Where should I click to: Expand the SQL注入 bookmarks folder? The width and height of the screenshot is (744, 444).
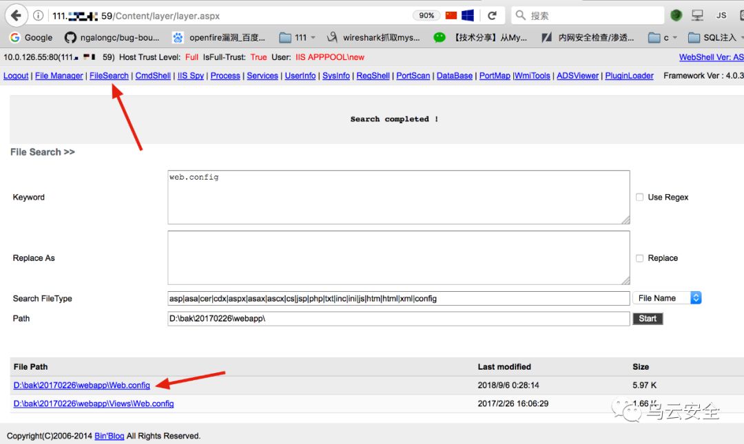[716, 37]
